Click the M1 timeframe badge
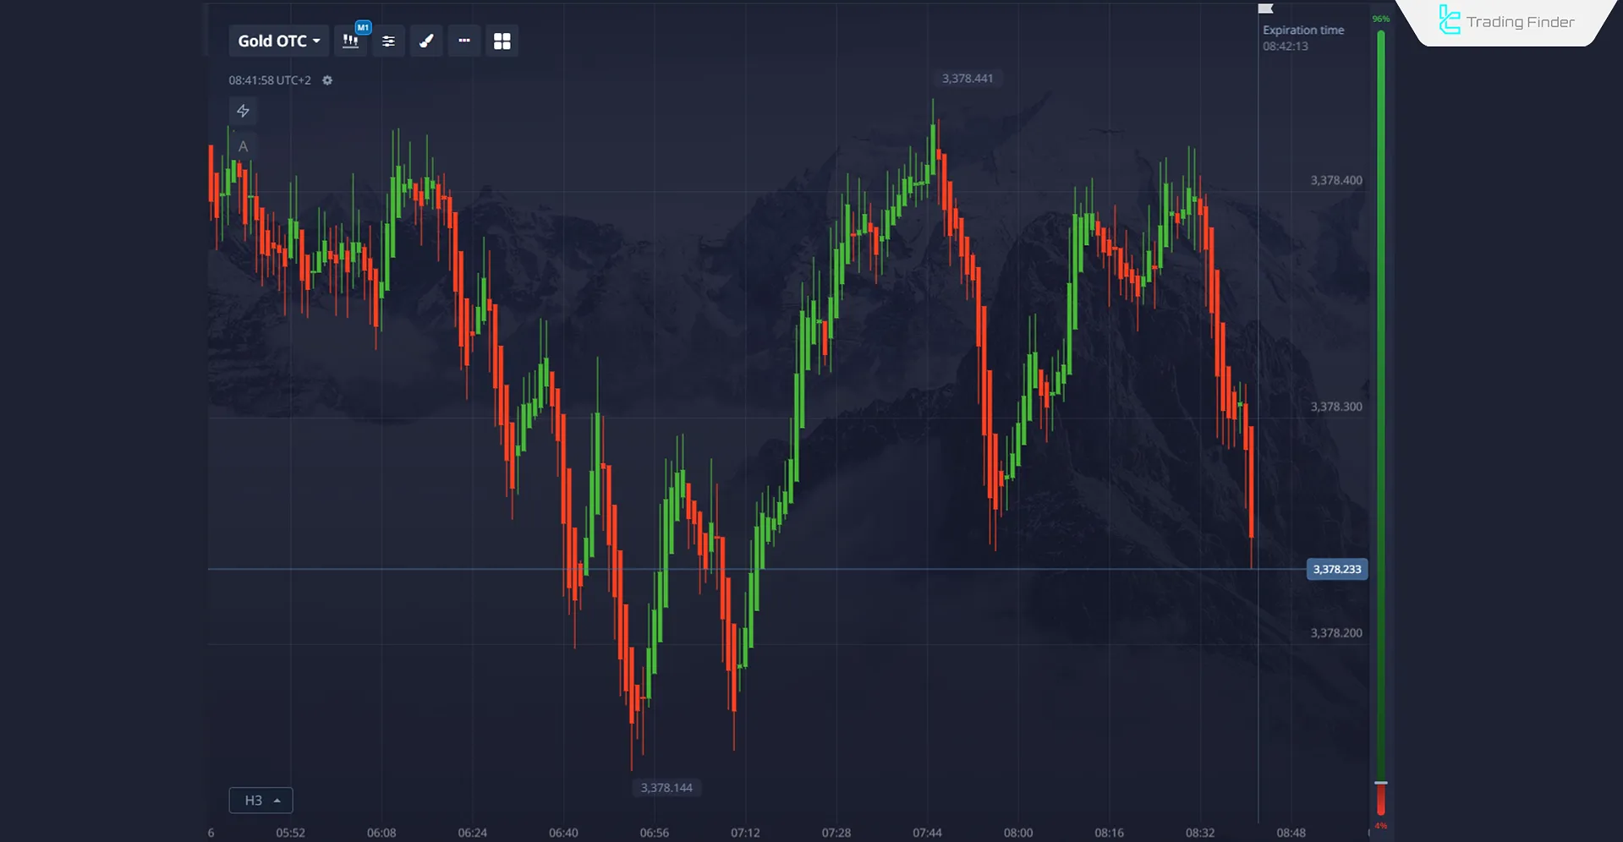The height and width of the screenshot is (842, 1623). pos(363,28)
